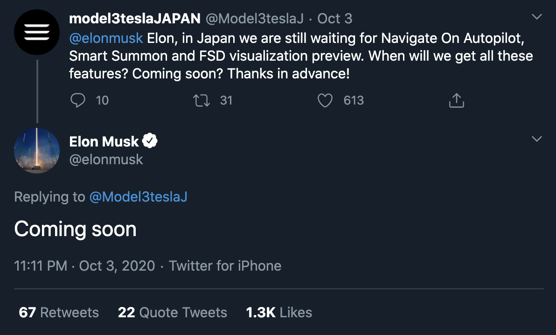Image resolution: width=556 pixels, height=335 pixels.
Task: Open the @Model3teslaJ reply-to link
Action: (138, 196)
